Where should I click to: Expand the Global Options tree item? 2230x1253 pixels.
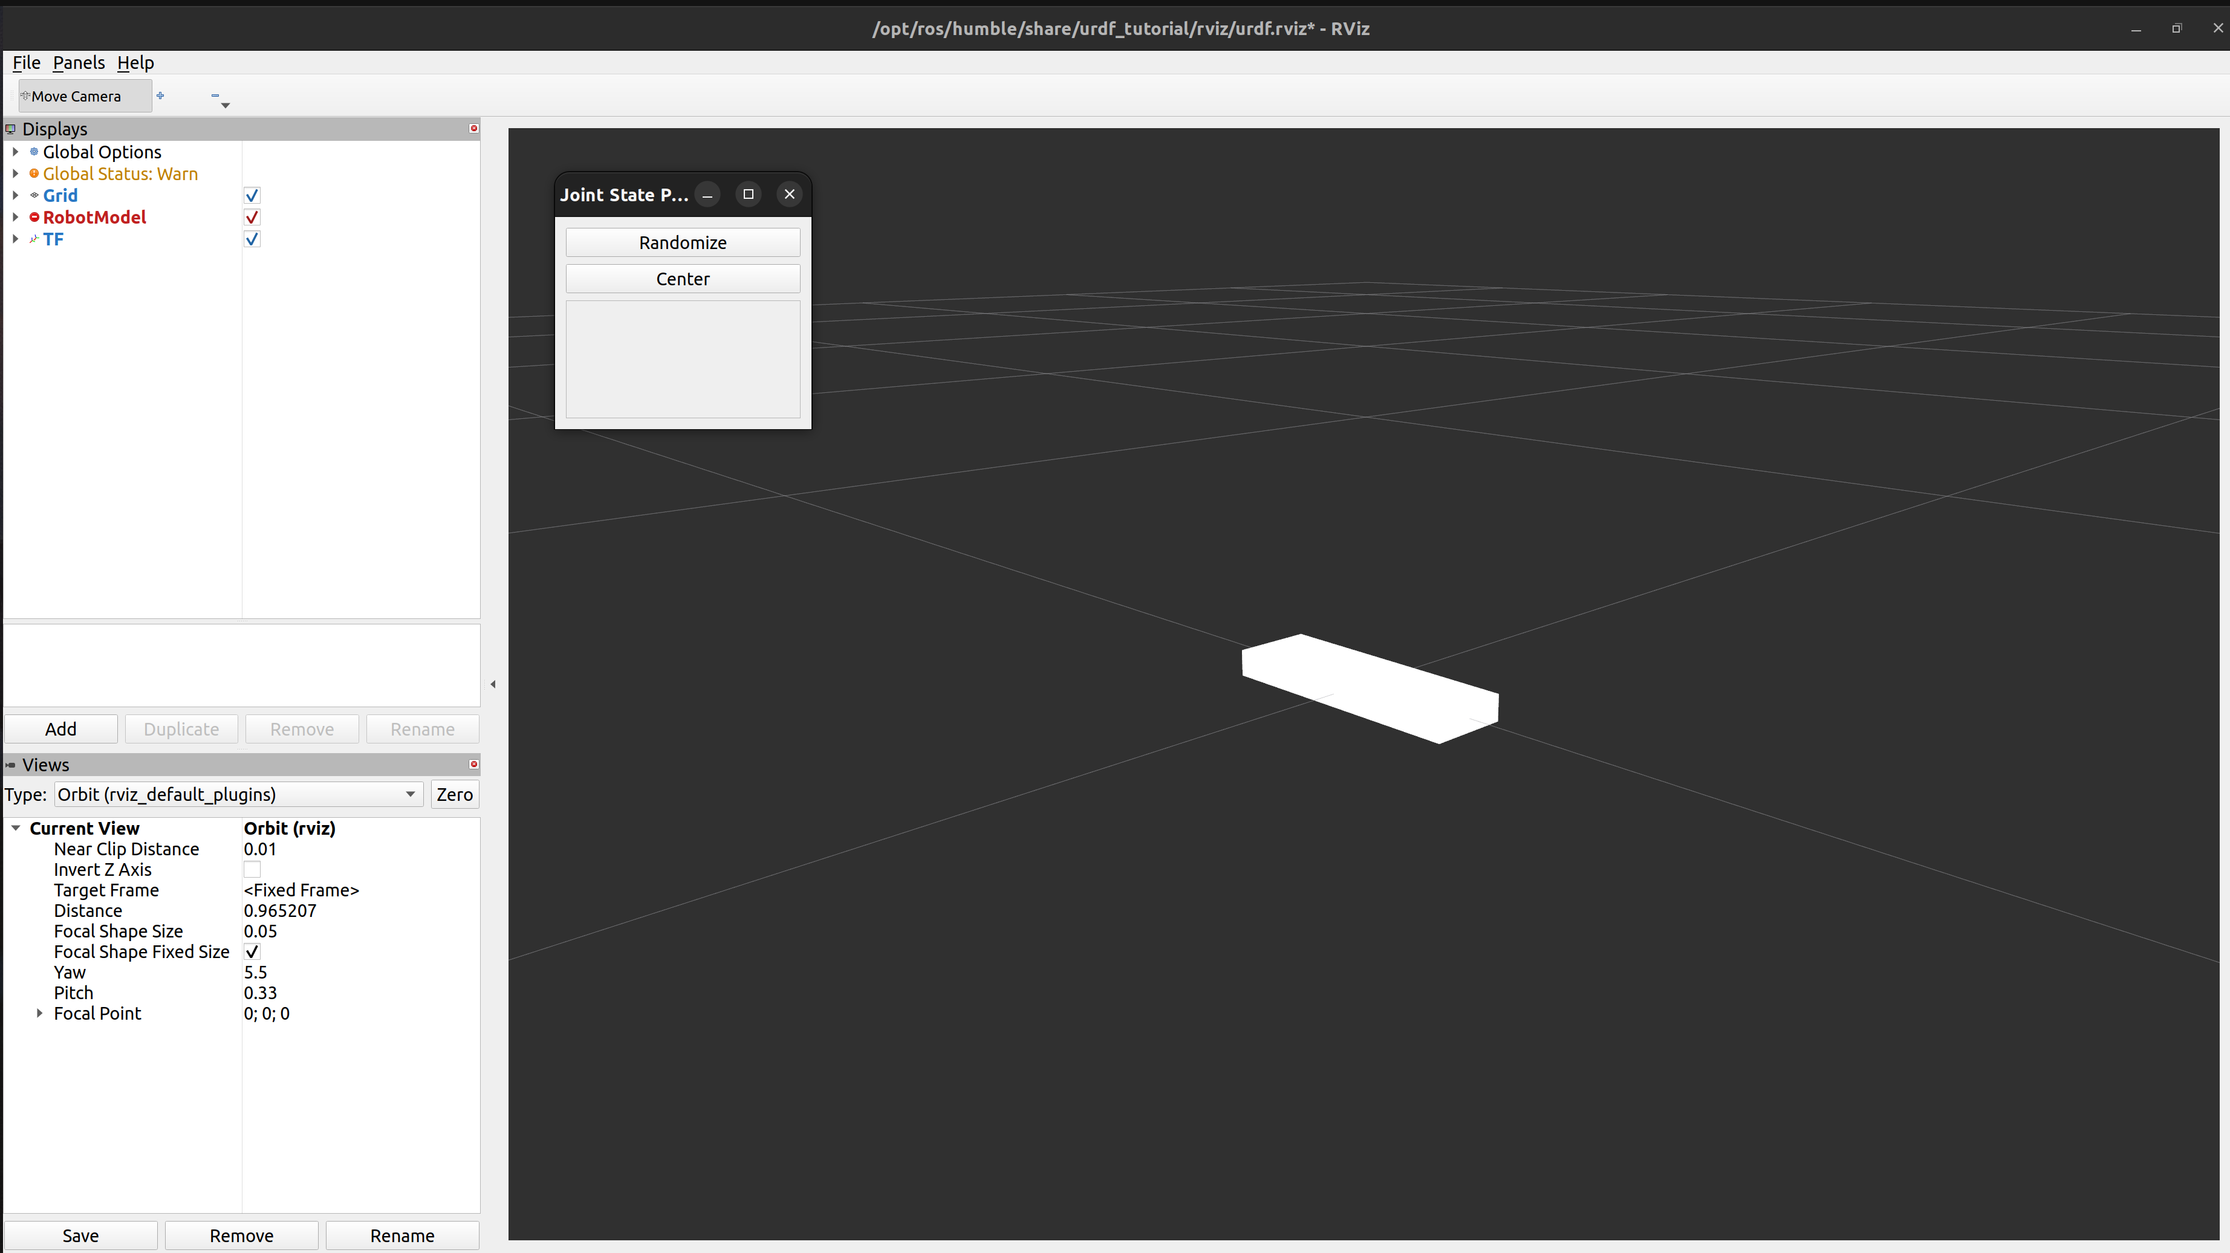(x=16, y=152)
